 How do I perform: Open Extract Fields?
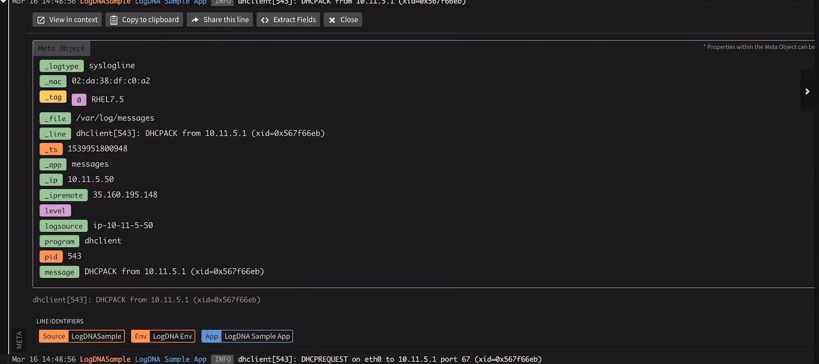pos(288,20)
